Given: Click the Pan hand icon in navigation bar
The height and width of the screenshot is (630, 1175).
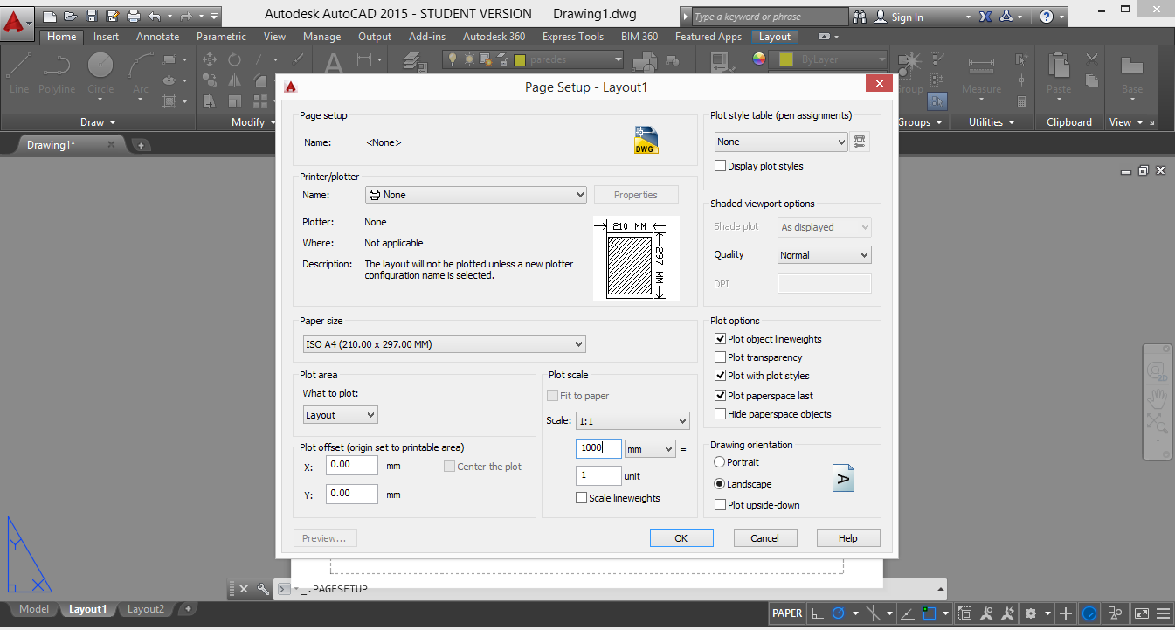Looking at the screenshot, I should [x=1158, y=398].
